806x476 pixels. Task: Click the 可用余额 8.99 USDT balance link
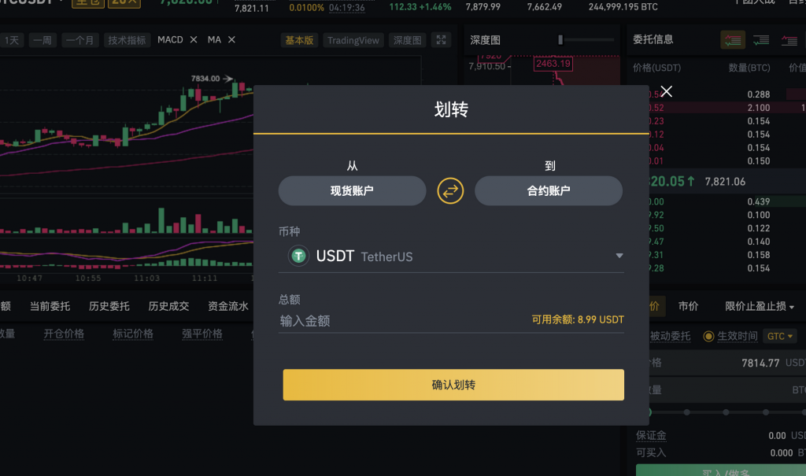(578, 320)
